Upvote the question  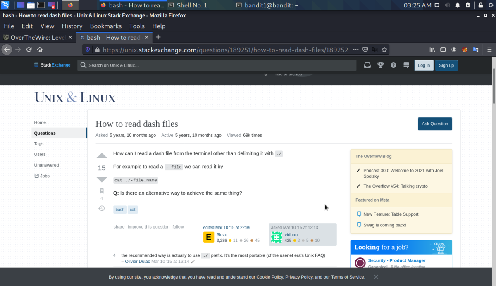102,156
